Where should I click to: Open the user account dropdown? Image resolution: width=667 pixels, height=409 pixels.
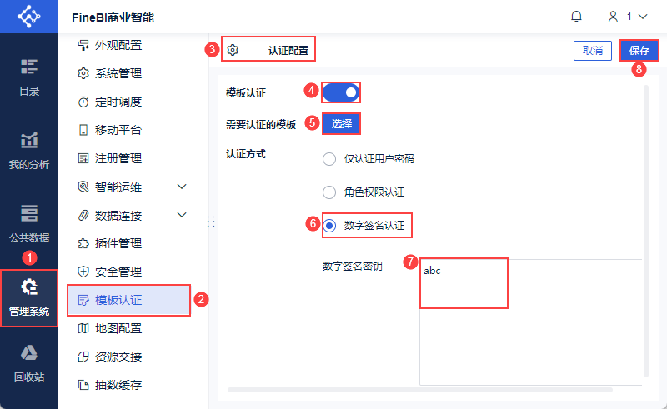click(x=628, y=17)
